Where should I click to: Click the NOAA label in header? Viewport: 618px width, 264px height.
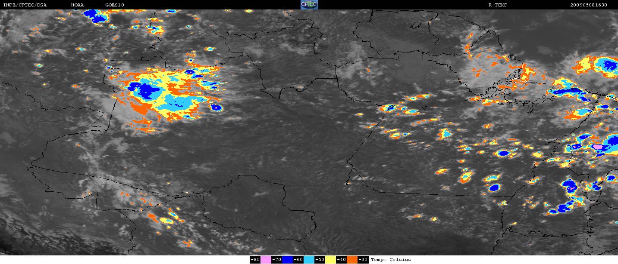click(x=78, y=5)
